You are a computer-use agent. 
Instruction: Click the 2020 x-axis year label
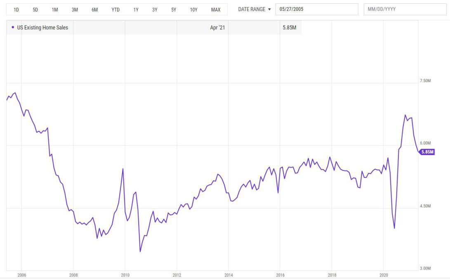click(384, 275)
